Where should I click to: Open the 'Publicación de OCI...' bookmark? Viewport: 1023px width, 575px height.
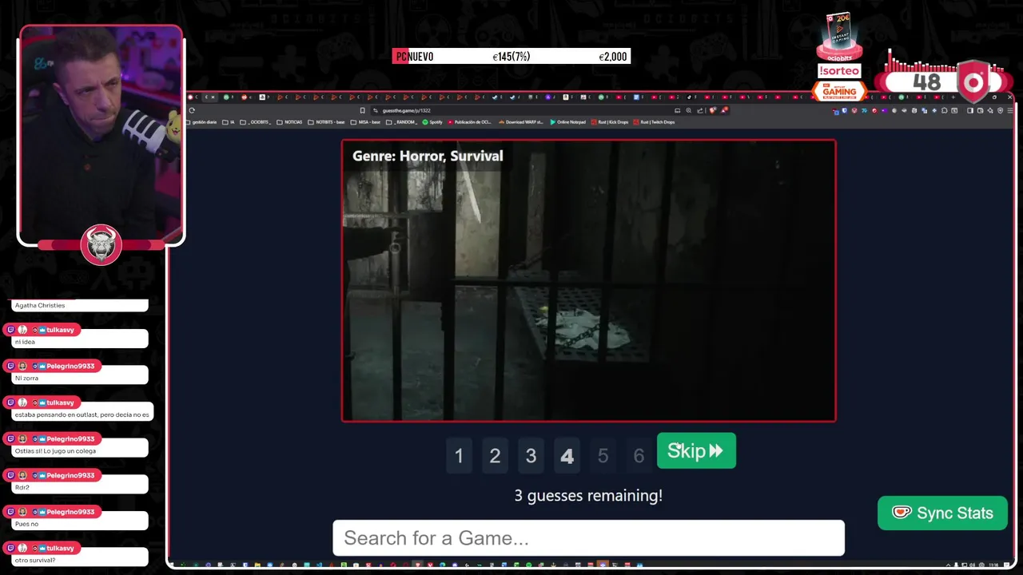470,122
